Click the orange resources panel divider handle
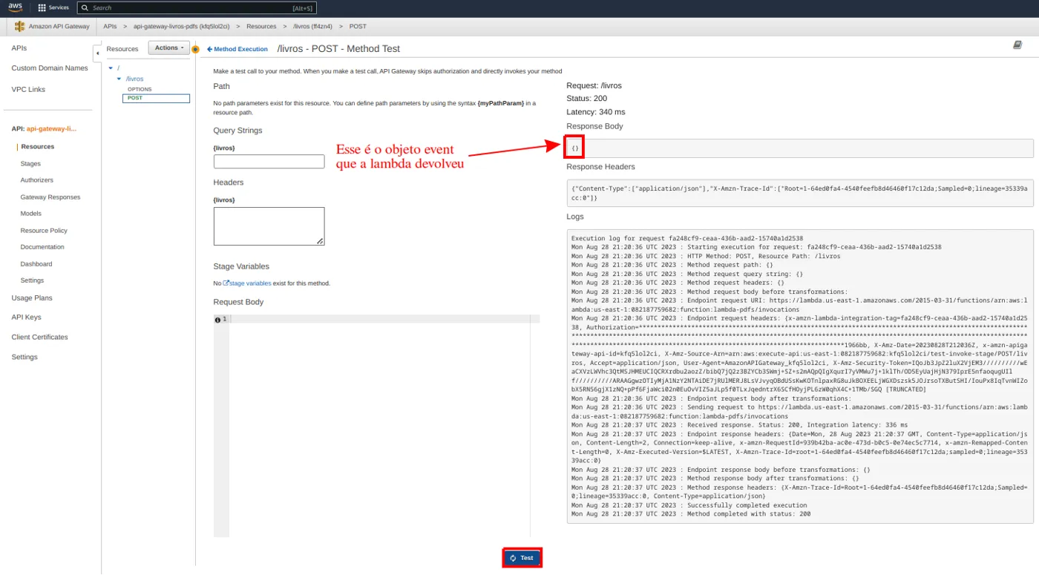The image size is (1039, 575). (x=195, y=49)
